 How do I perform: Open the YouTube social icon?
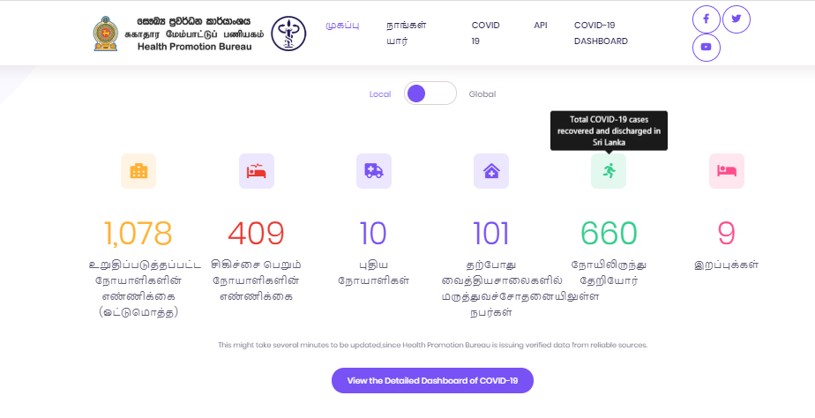point(706,48)
